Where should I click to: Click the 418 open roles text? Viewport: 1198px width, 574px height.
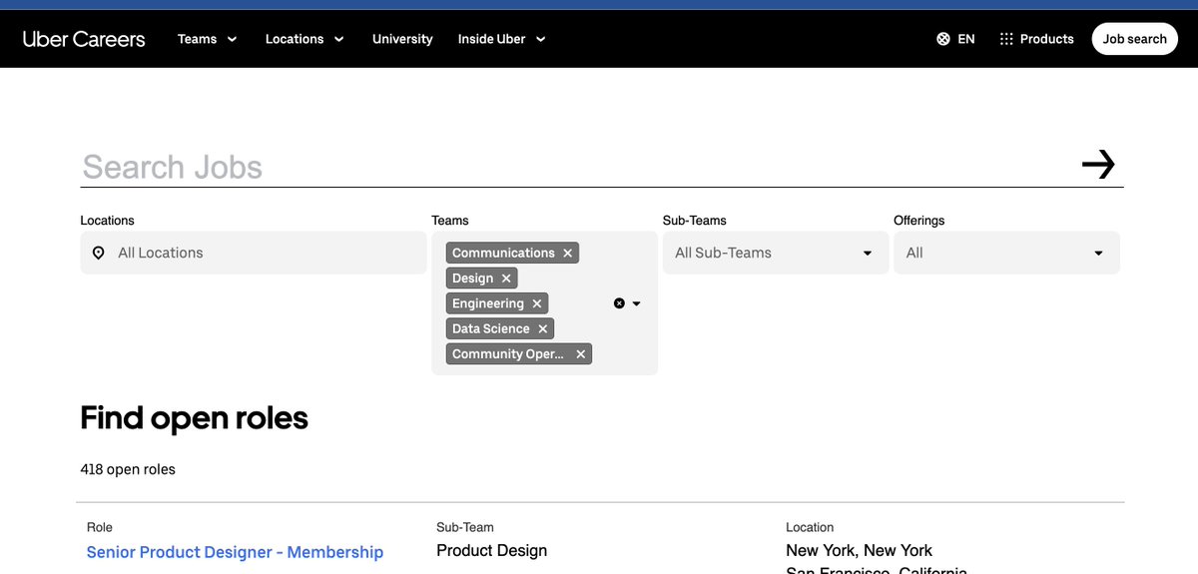click(128, 469)
